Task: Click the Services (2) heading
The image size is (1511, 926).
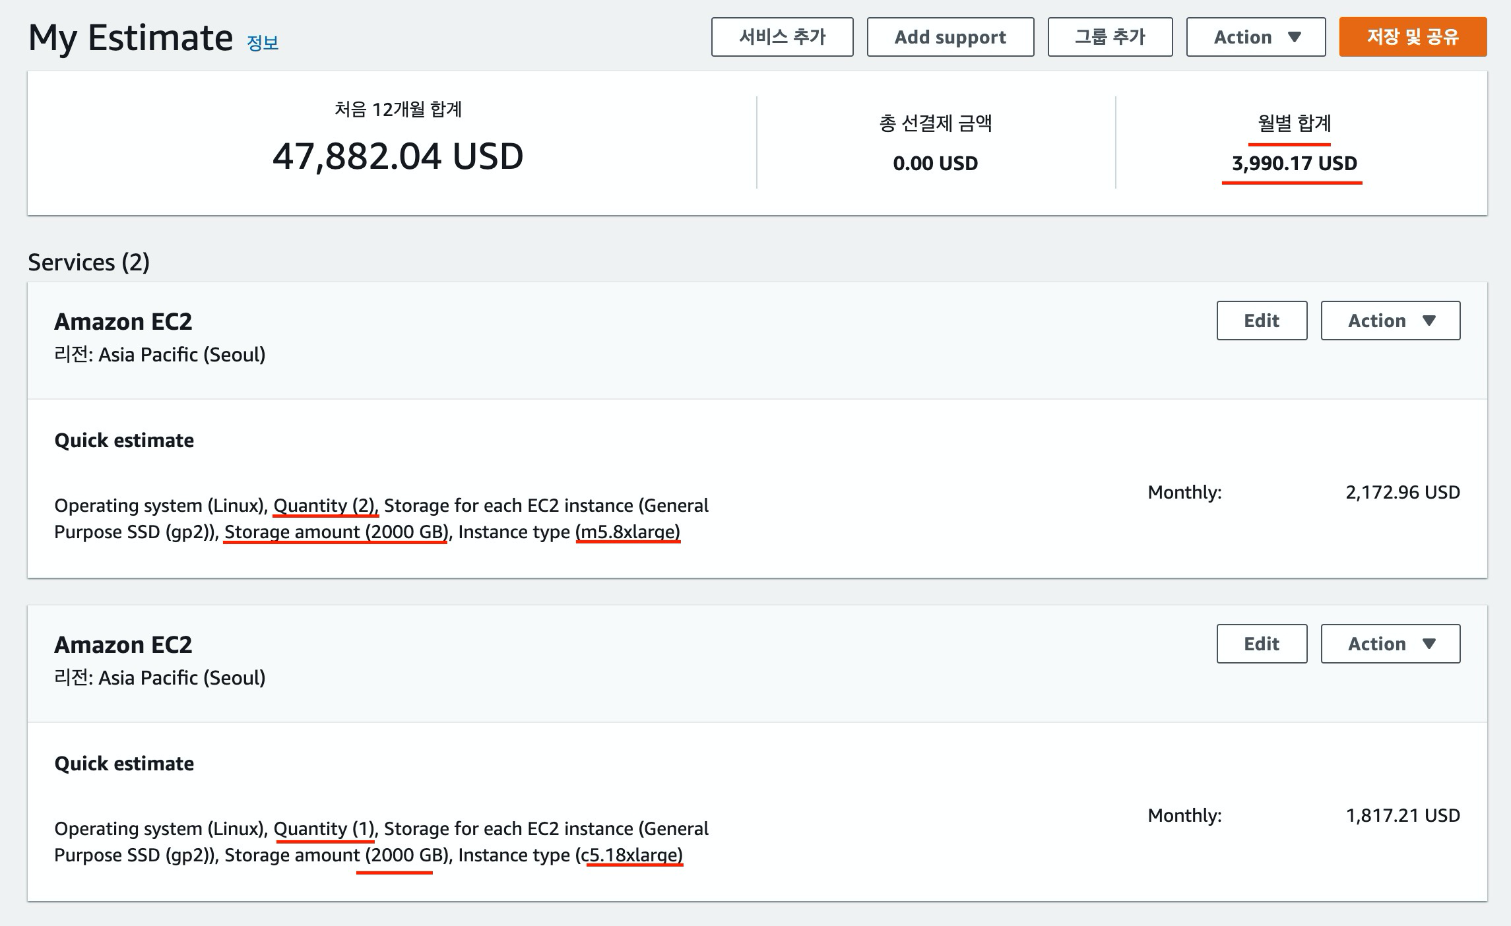Action: click(x=88, y=262)
